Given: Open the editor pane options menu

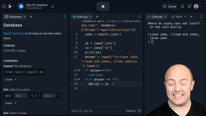Looking at the screenshot, I should point(139,17).
